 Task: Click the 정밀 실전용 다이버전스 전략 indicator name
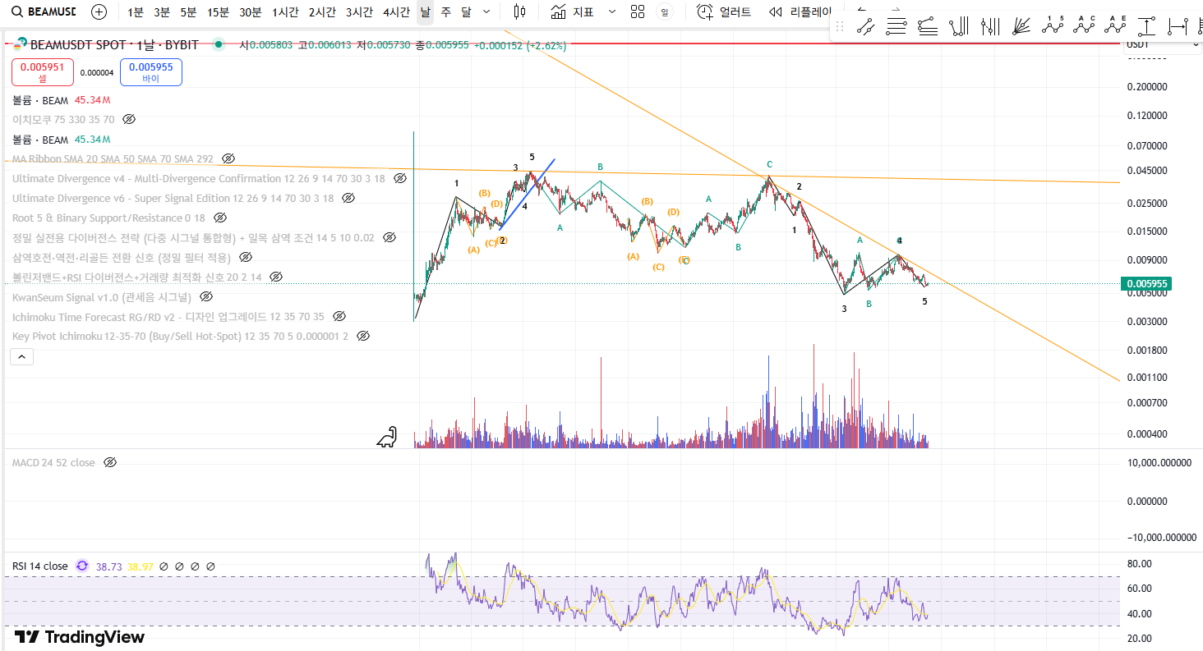click(193, 237)
